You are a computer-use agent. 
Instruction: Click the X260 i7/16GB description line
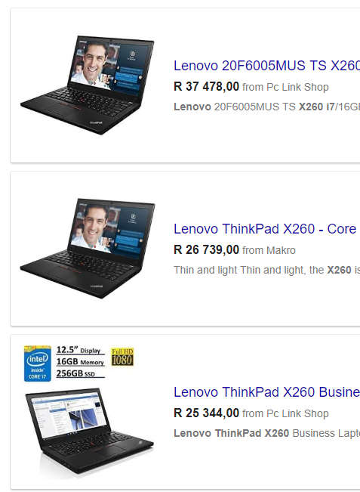coord(266,107)
